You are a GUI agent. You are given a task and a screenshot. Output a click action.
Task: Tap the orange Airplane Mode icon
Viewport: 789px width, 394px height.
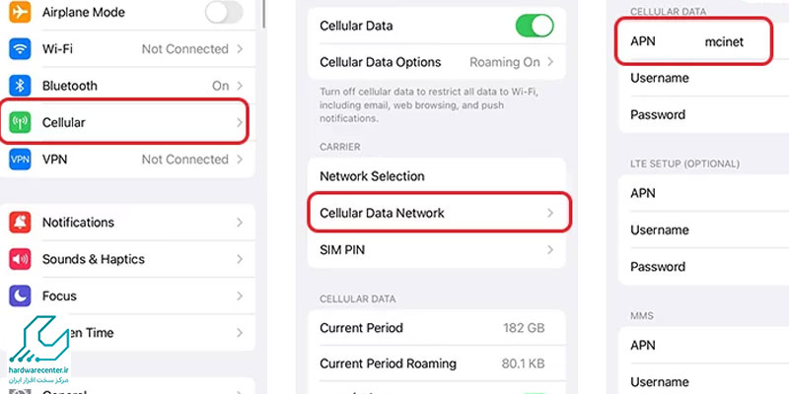[20, 12]
